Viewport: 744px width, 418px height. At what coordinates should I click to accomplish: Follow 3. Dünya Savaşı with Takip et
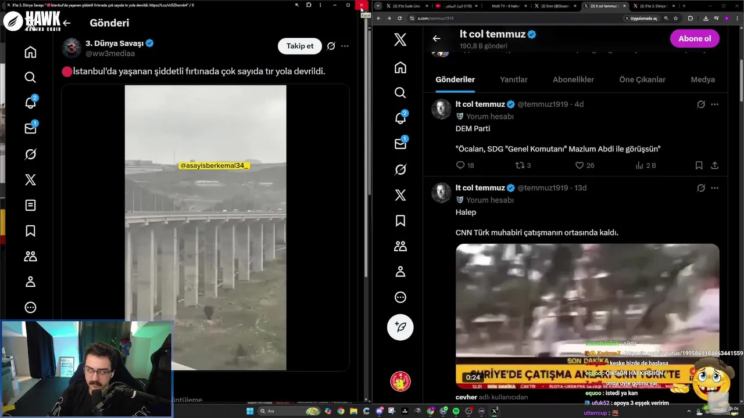click(299, 46)
